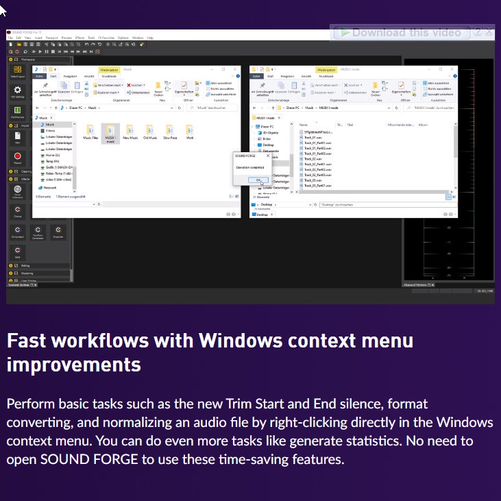Select the Compressor effect icon
The height and width of the screenshot is (501, 501).
click(18, 232)
